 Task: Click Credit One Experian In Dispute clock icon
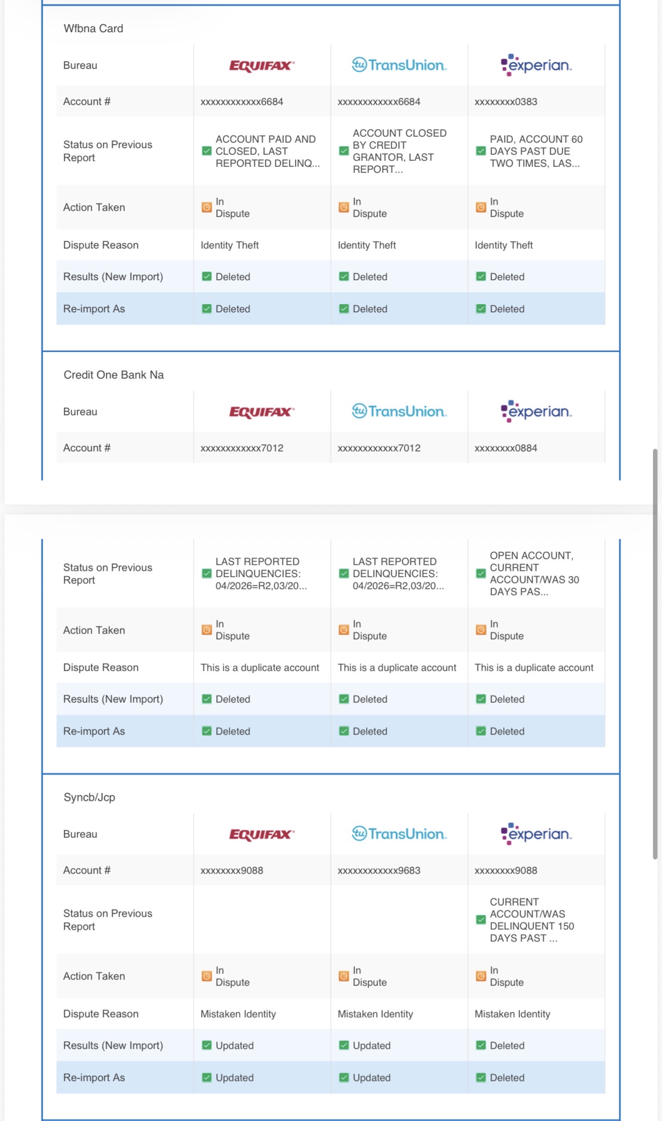[x=481, y=630]
